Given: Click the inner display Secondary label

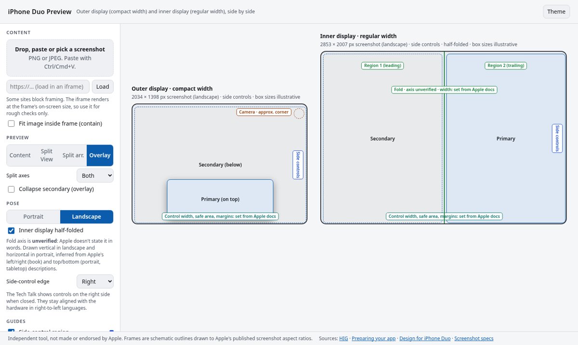Looking at the screenshot, I should [382, 139].
